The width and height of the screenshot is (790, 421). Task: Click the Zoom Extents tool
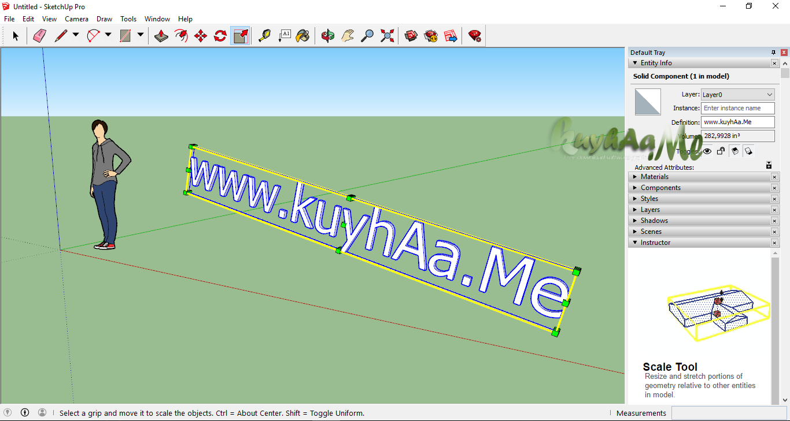387,36
